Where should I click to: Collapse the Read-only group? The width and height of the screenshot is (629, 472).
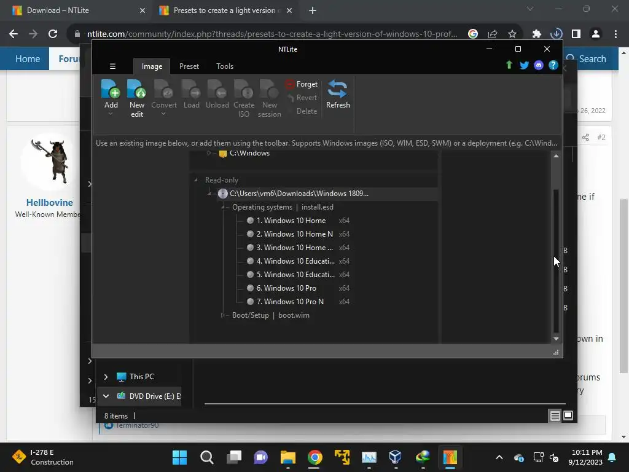click(196, 180)
